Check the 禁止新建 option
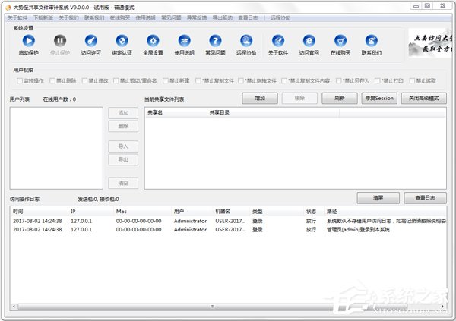This screenshot has width=456, height=321. click(x=166, y=80)
